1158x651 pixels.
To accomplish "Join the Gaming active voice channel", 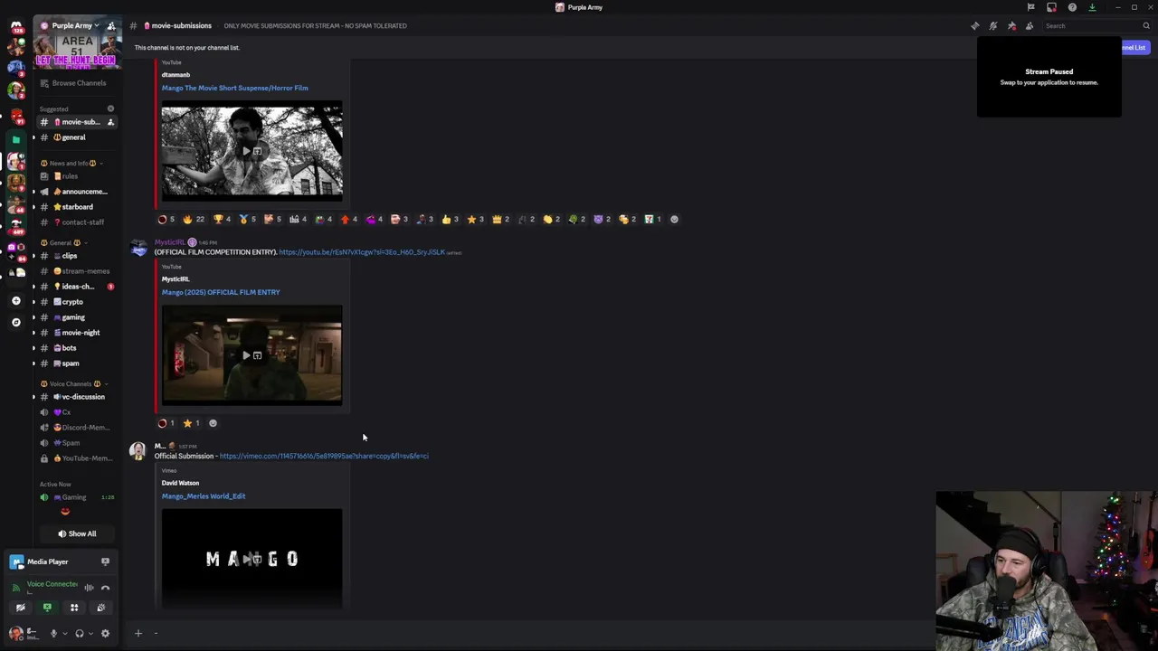I will (x=77, y=497).
